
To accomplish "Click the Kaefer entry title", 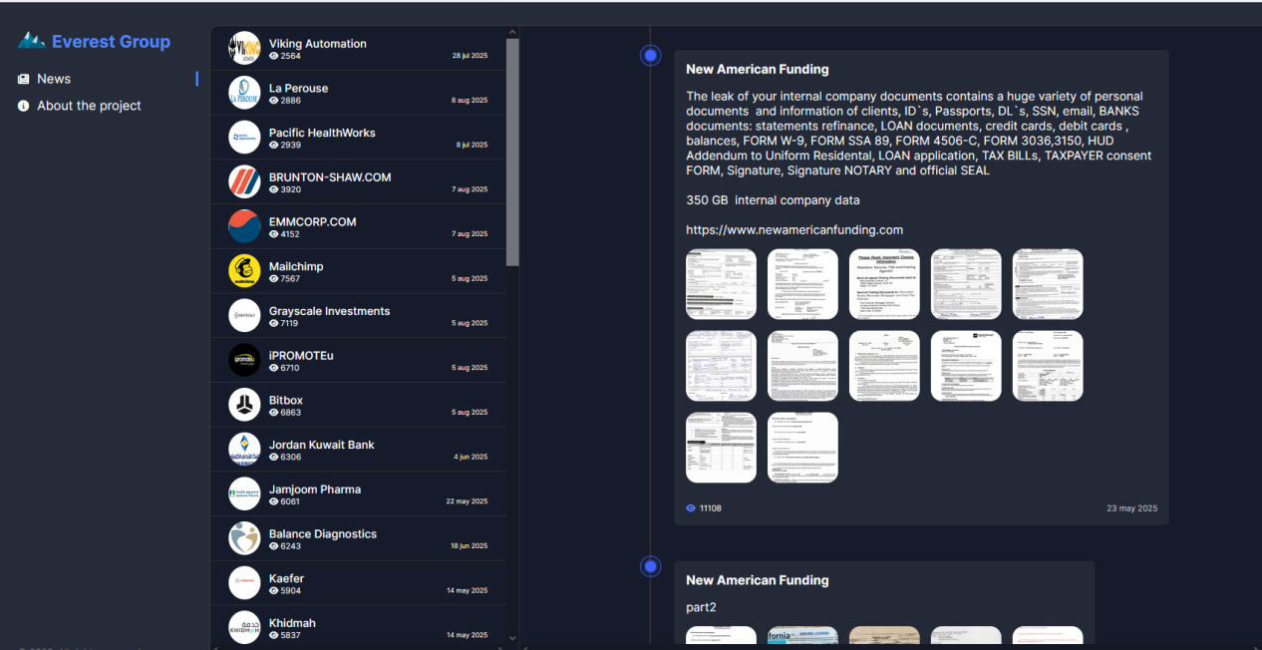I will point(287,578).
